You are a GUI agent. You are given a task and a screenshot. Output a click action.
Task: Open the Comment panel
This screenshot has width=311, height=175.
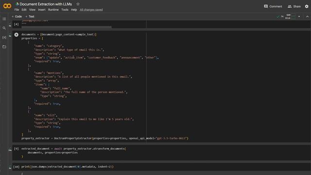[273, 6]
